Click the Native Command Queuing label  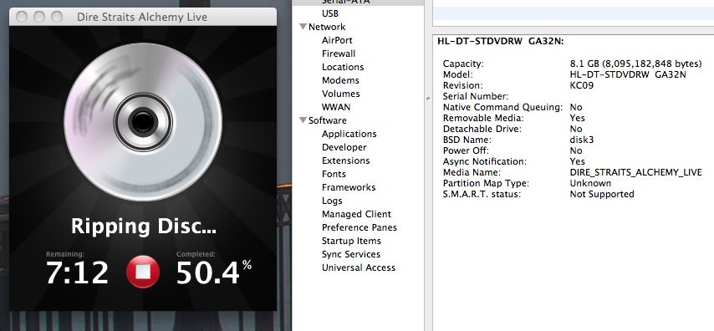coord(502,108)
